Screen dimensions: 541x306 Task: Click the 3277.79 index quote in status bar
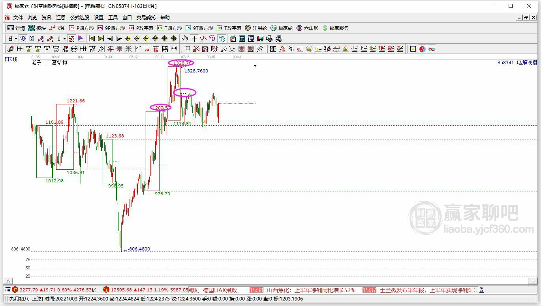point(28,290)
